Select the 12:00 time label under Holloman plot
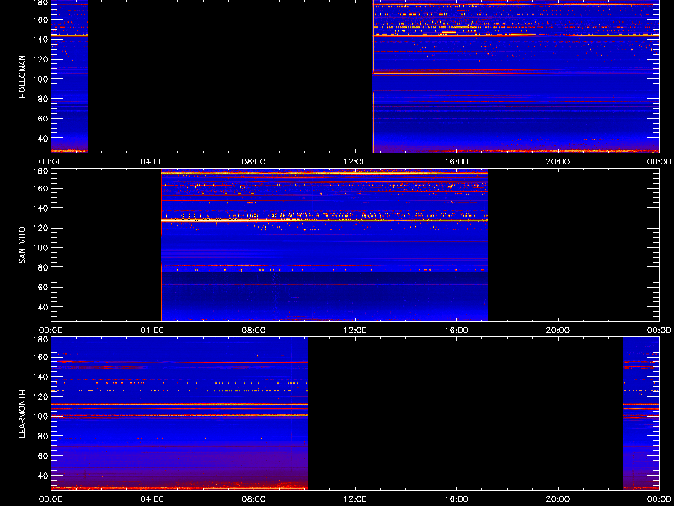Screen dimensions: 674x506 pos(355,162)
